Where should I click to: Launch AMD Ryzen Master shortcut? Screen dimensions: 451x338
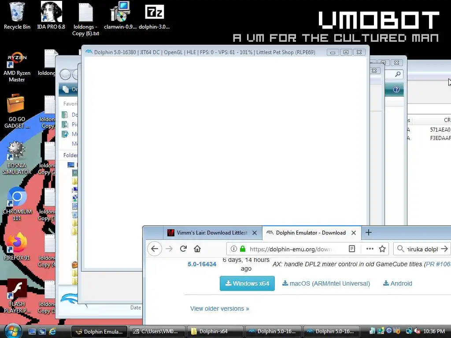click(x=17, y=67)
